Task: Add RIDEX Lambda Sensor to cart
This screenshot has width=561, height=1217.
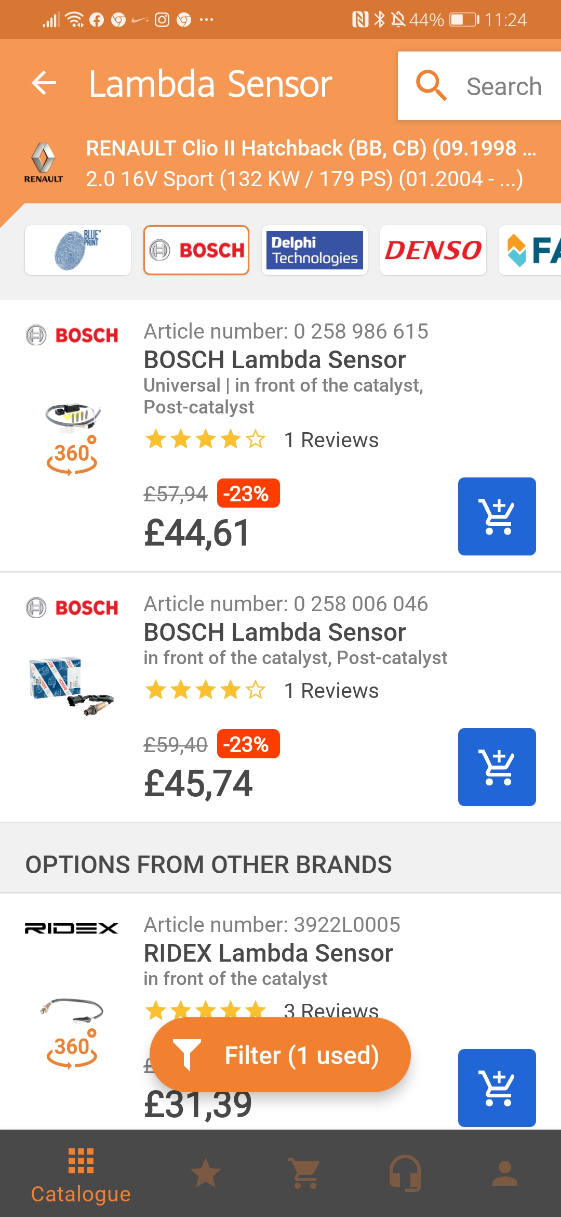Action: (497, 1087)
